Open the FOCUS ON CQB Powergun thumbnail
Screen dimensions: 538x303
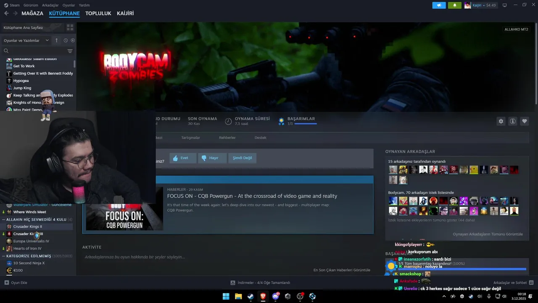(x=124, y=209)
